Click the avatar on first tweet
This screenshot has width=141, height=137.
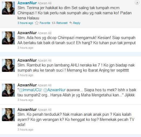pyautogui.click(x=8, y=8)
